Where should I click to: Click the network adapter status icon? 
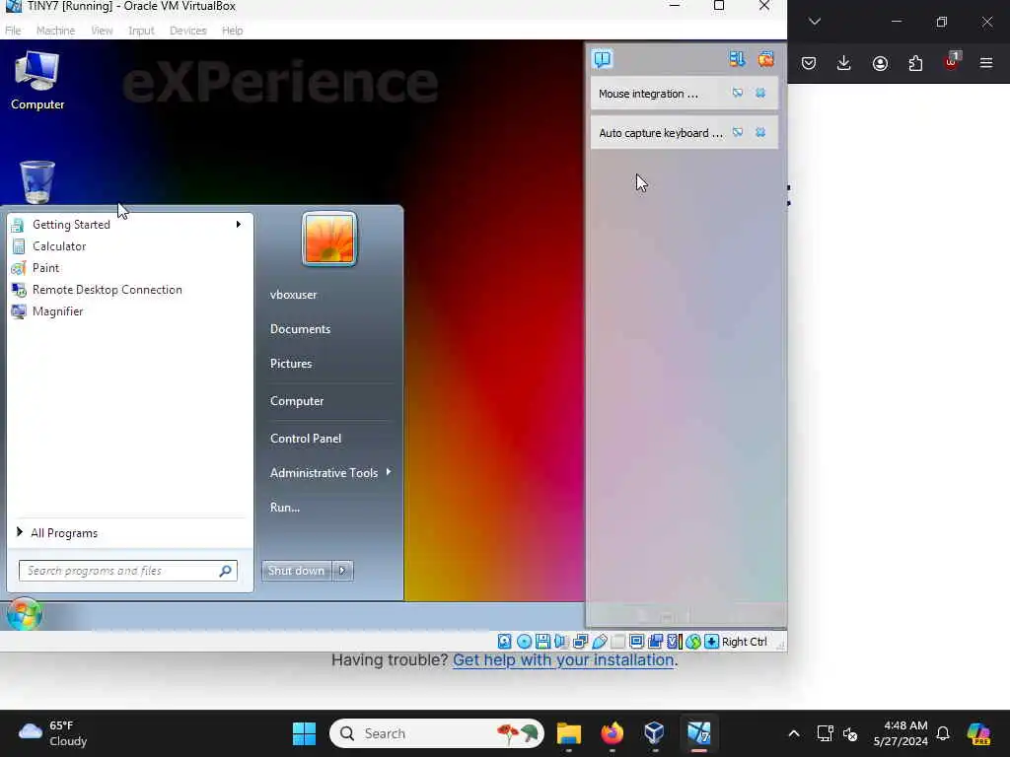tap(580, 641)
